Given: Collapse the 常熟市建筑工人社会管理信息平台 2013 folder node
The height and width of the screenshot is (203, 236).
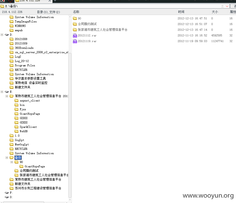Looking at the screenshot, I should click(7, 96).
